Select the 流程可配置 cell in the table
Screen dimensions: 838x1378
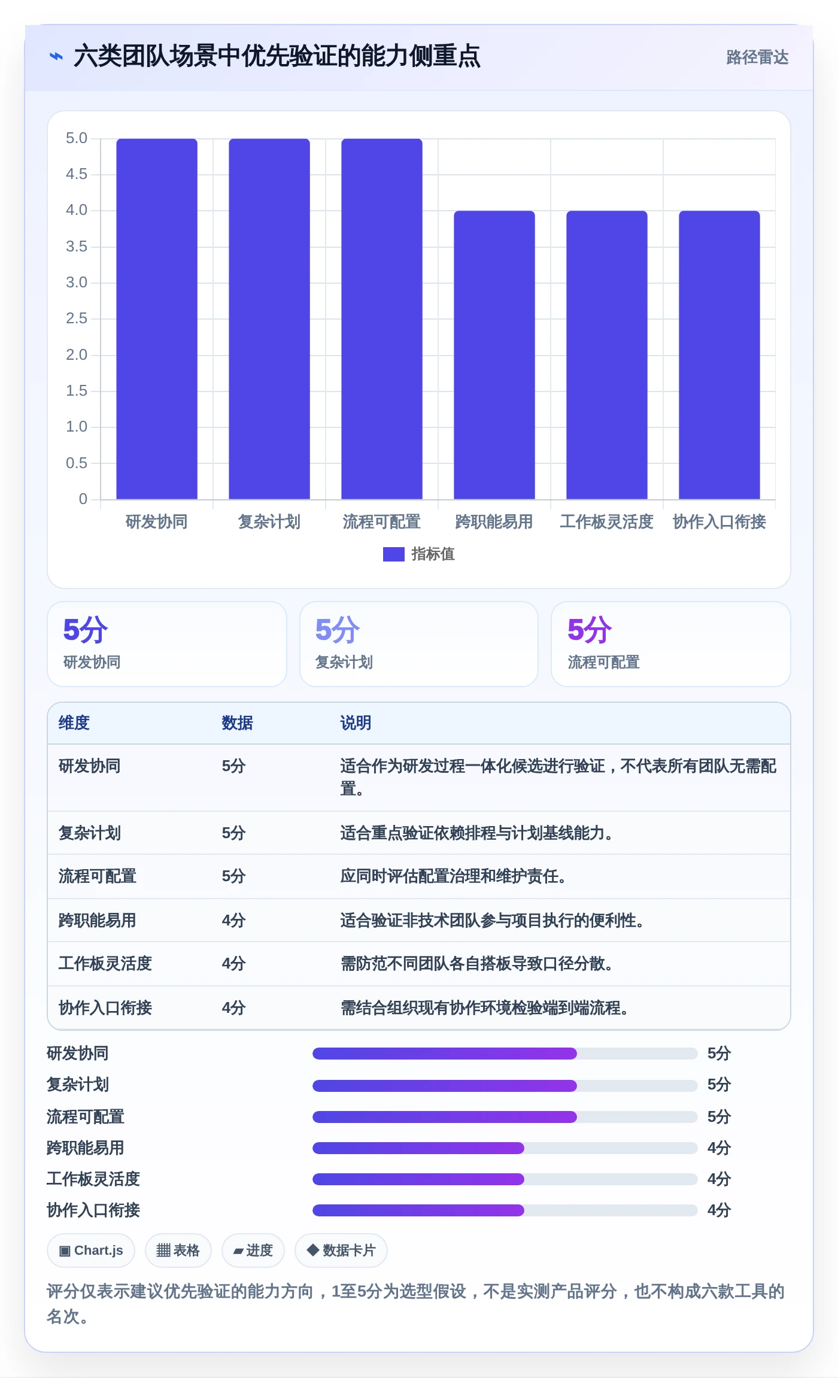coord(98,876)
